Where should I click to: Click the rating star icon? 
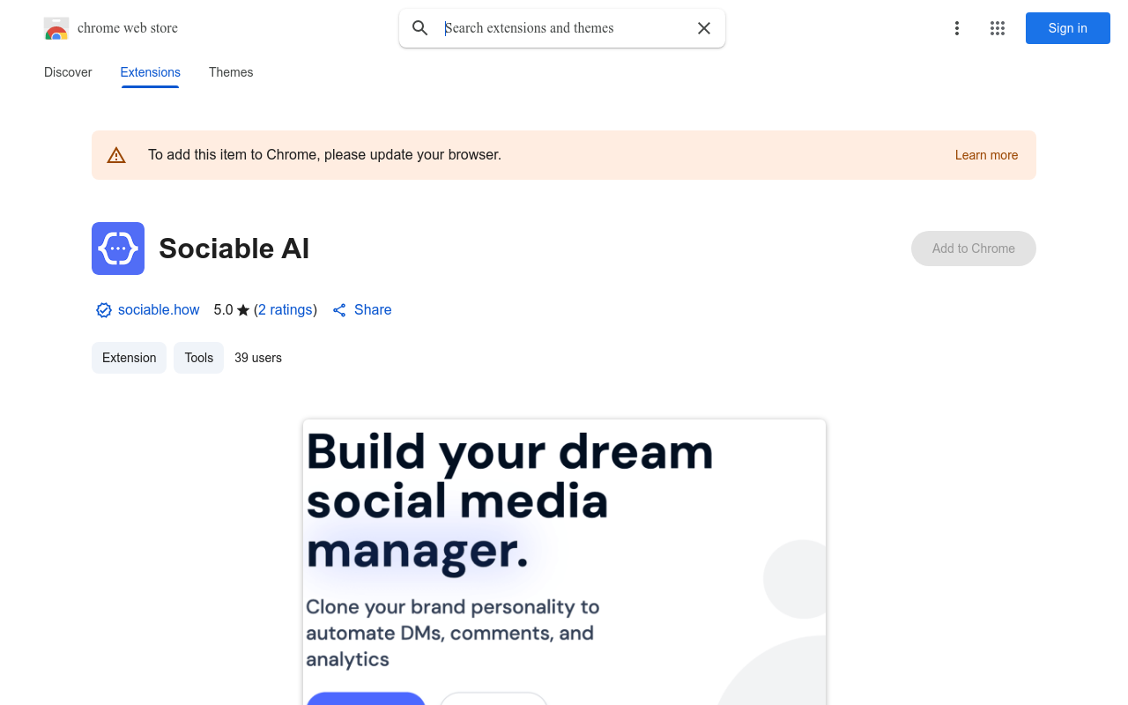[243, 310]
